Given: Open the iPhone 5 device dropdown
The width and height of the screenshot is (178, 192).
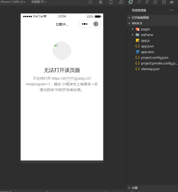Looking at the screenshot, I should click(13, 2).
